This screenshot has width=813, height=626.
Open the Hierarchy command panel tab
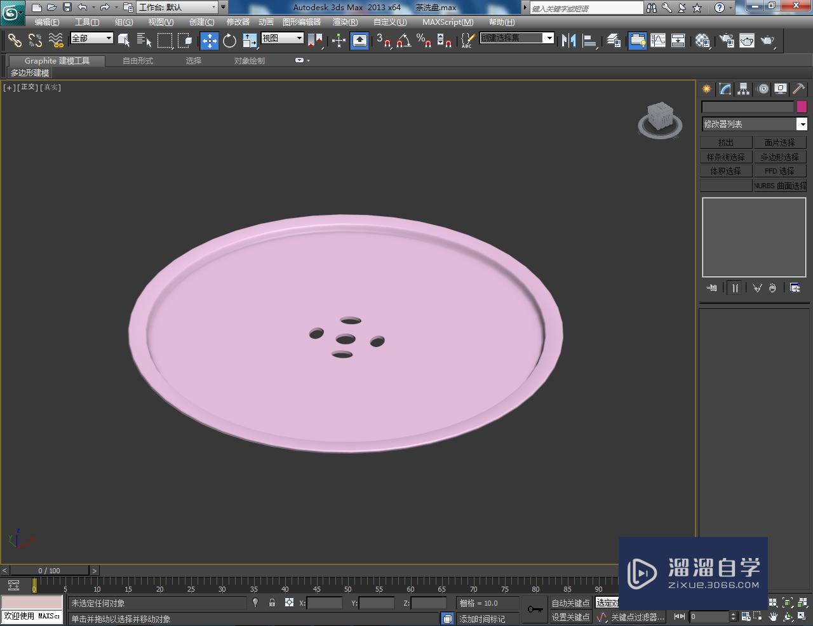743,89
